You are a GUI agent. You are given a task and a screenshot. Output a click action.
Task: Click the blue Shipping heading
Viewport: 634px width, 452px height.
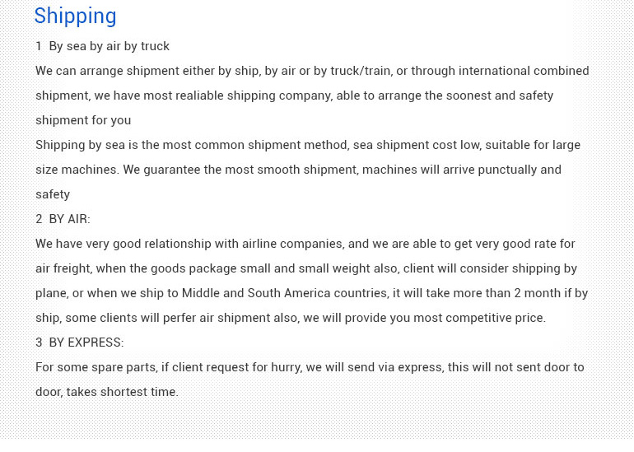click(75, 16)
